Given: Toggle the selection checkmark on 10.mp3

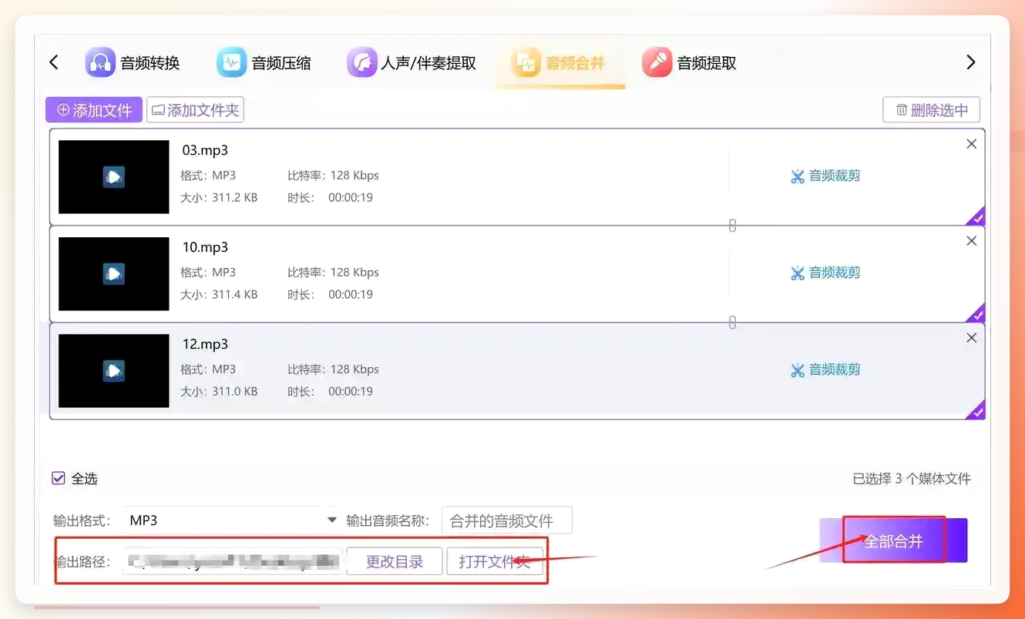Looking at the screenshot, I should (977, 315).
